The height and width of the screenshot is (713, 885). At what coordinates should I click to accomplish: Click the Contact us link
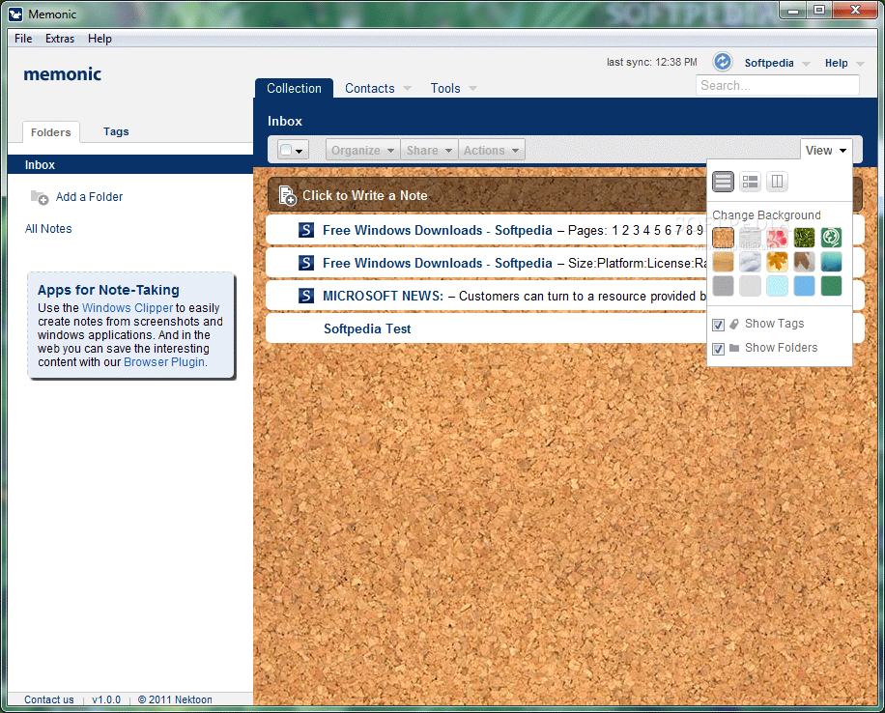(49, 699)
